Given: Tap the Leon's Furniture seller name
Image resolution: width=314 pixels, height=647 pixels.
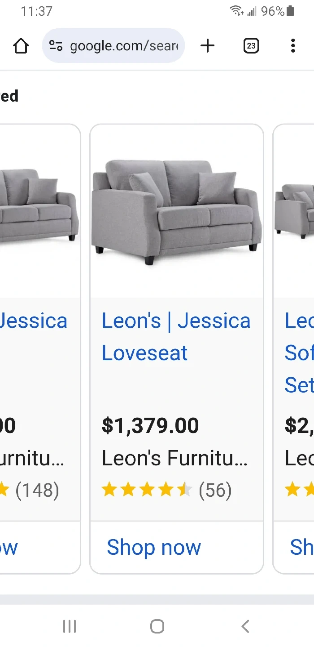Looking at the screenshot, I should [174, 459].
